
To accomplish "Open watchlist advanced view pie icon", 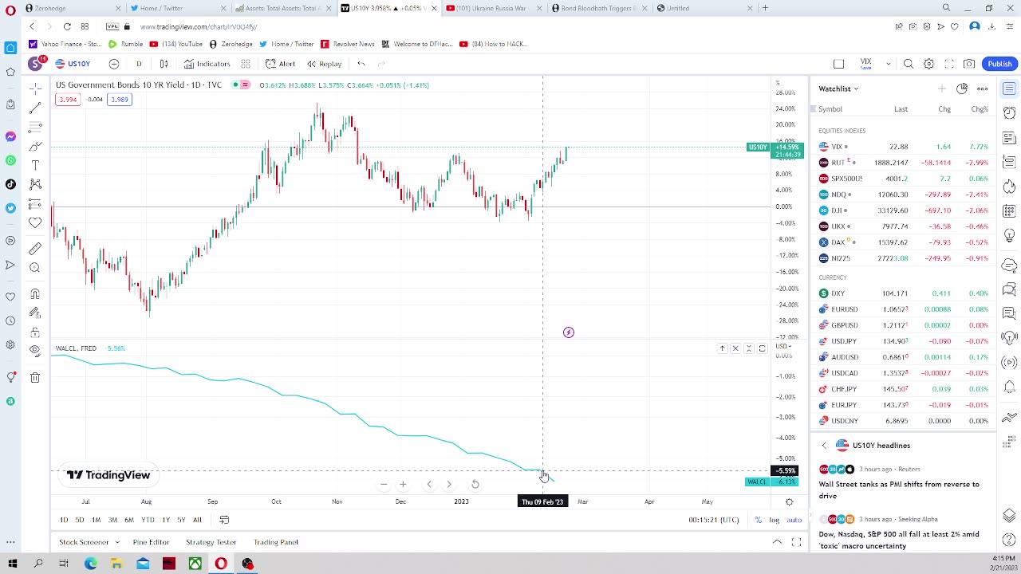I will (962, 88).
